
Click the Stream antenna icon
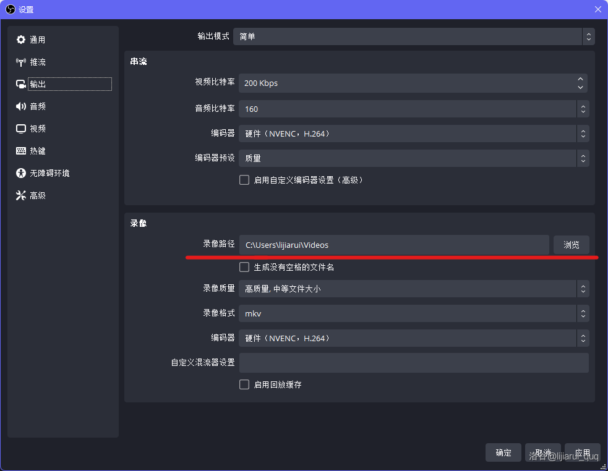[21, 62]
